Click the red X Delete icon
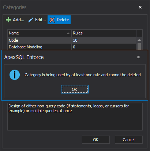Viewport: 150px width, 151px height. click(52, 20)
